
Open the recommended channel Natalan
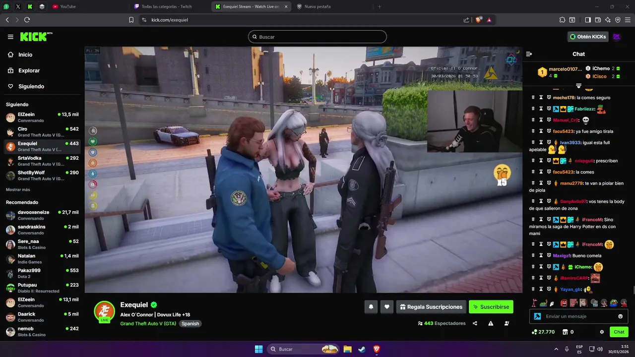coord(42,259)
